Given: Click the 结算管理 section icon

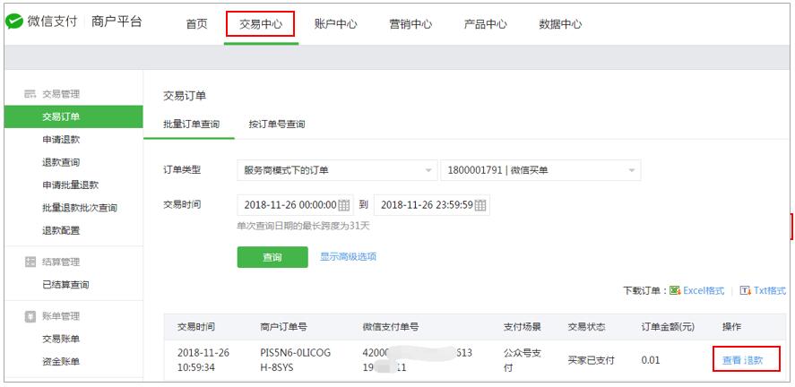Looking at the screenshot, I should click(x=30, y=262).
